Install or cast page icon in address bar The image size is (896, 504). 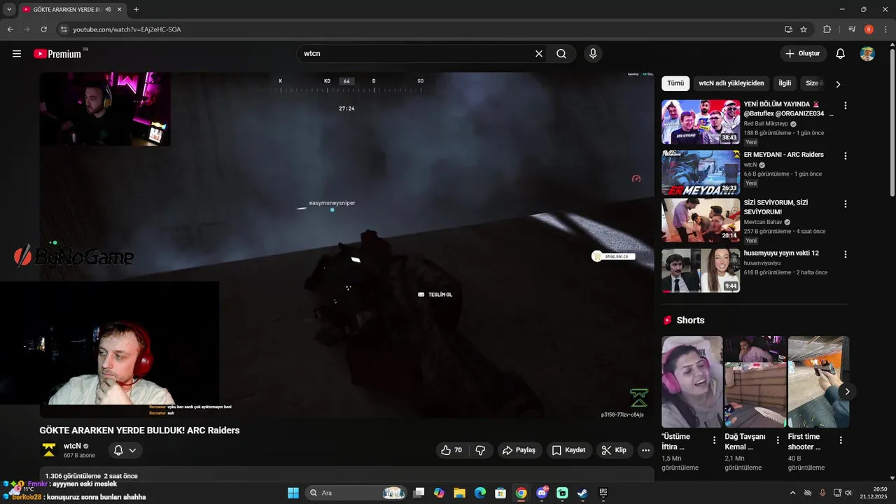(x=788, y=29)
